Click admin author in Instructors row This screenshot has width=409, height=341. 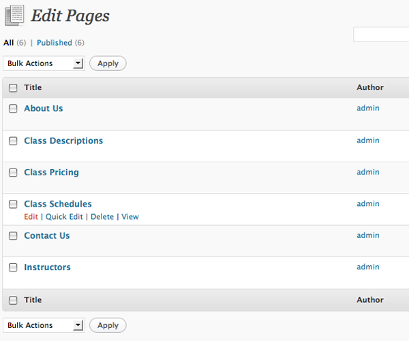(368, 267)
